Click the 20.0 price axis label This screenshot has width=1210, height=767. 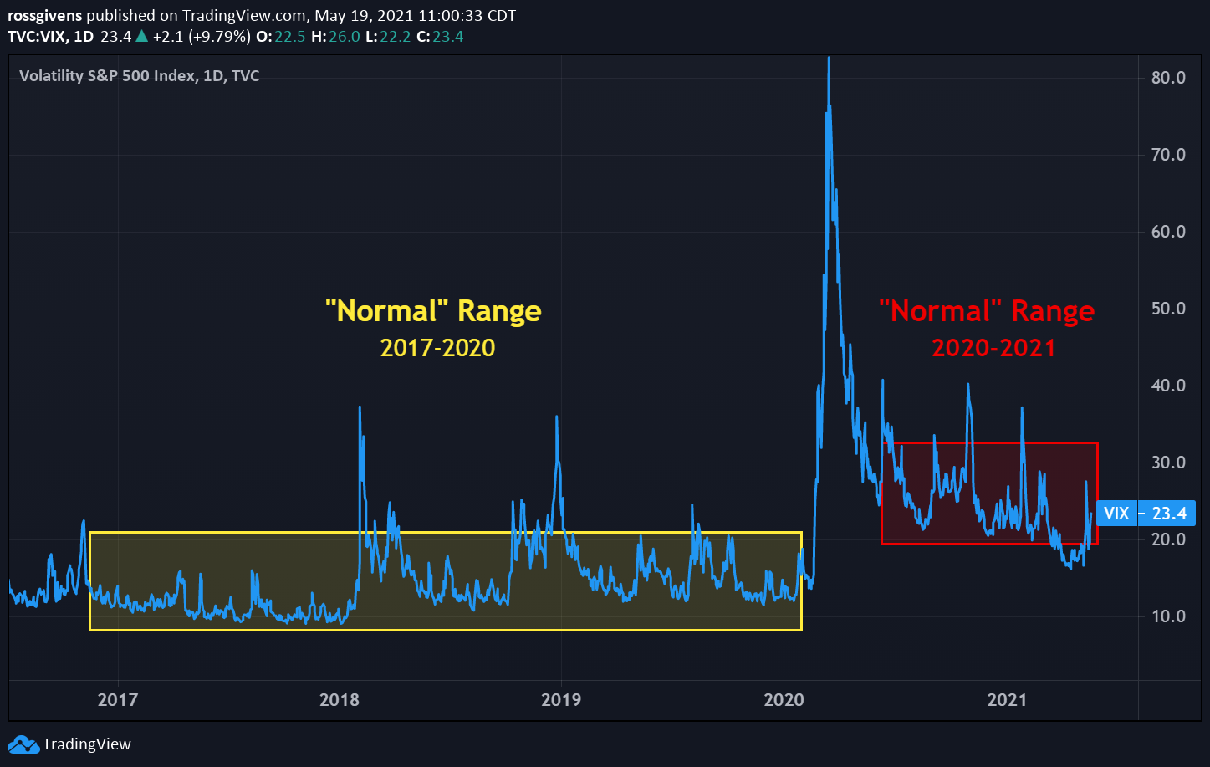coord(1168,539)
